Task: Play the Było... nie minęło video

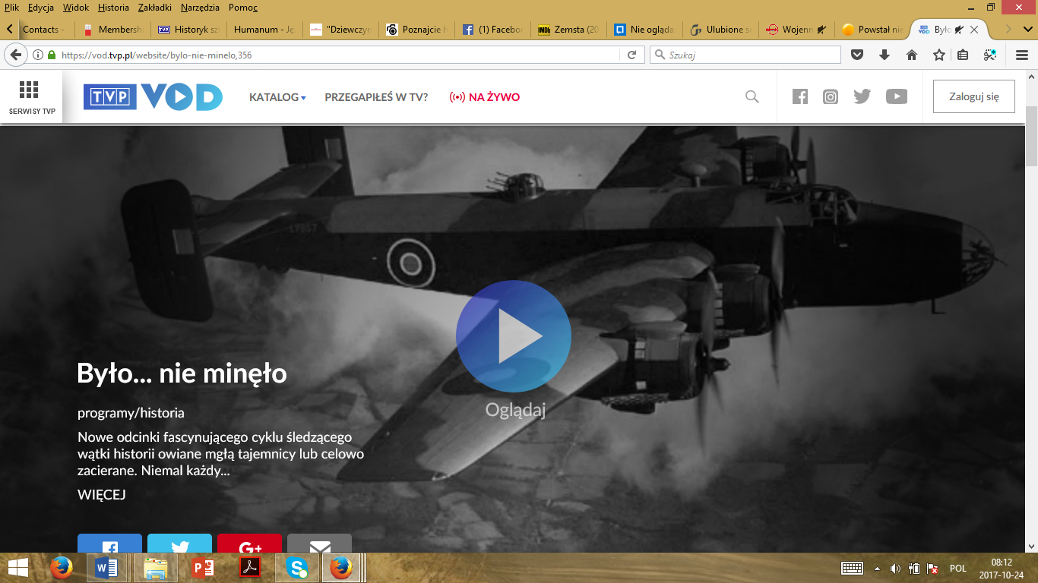Action: (514, 336)
